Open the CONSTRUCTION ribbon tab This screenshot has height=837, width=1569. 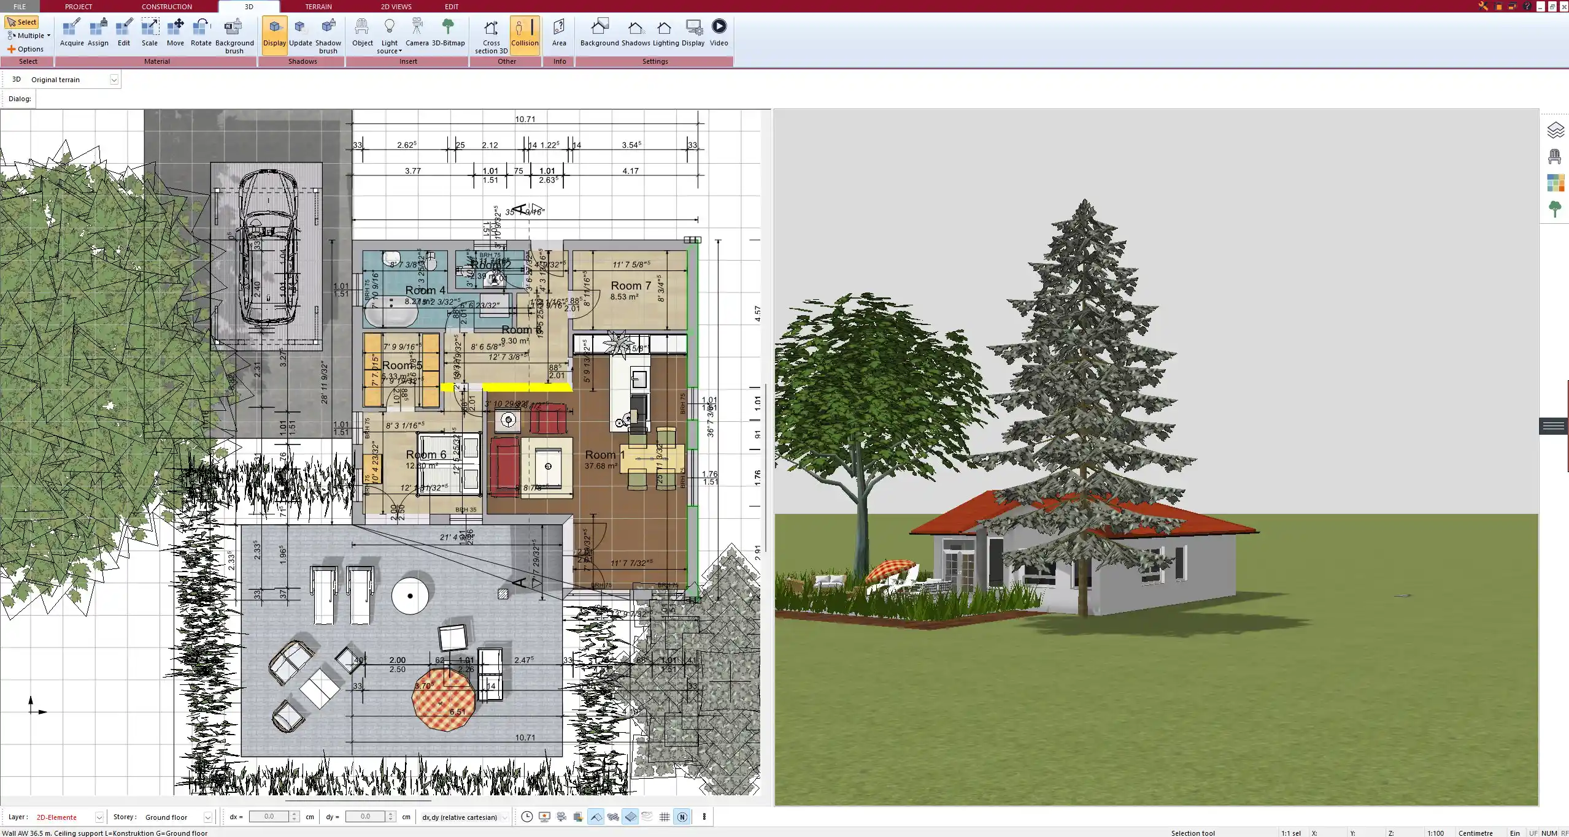click(167, 7)
